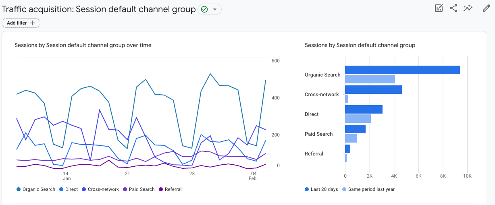Expand the dropdown arrow beside report title
Image resolution: width=495 pixels, height=205 pixels.
[215, 9]
